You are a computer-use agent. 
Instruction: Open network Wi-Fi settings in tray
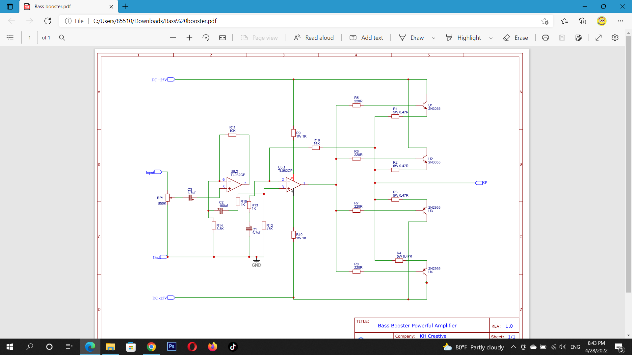pos(553,347)
